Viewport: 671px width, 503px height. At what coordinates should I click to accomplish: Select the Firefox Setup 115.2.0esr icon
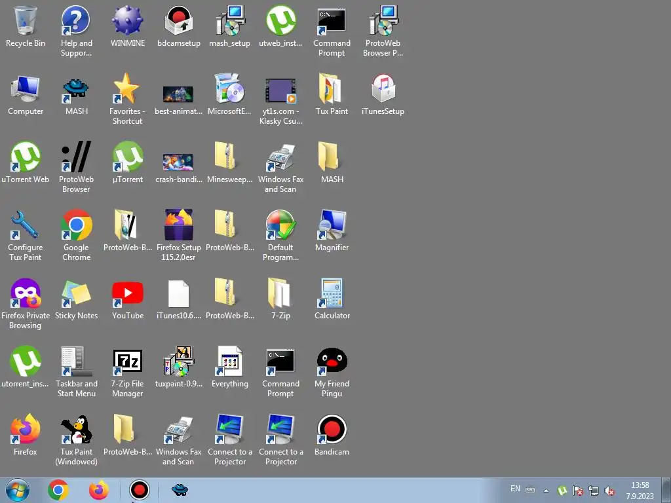coord(178,225)
